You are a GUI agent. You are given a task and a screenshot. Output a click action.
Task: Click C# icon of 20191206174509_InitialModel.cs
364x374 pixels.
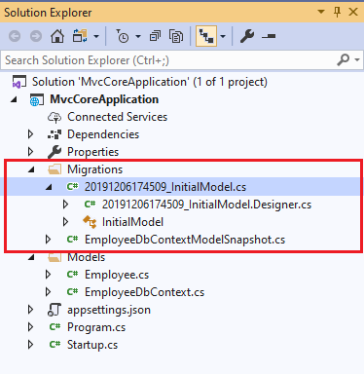(72, 186)
